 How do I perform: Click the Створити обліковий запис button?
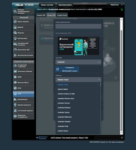(67, 69)
